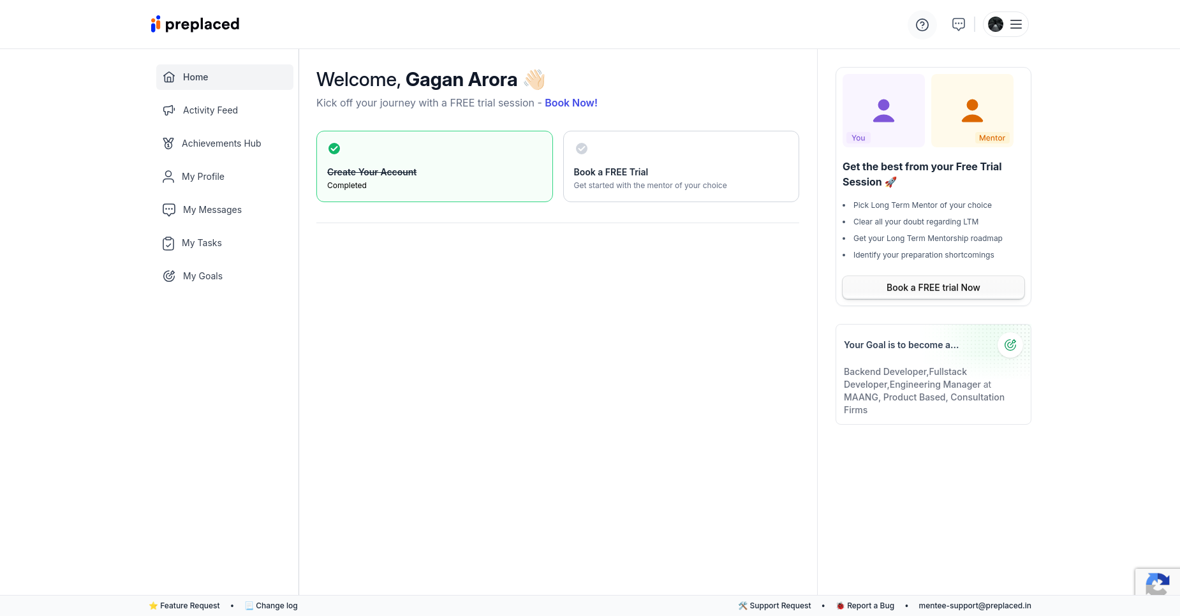
Task: Open My Profile page
Action: (203, 177)
